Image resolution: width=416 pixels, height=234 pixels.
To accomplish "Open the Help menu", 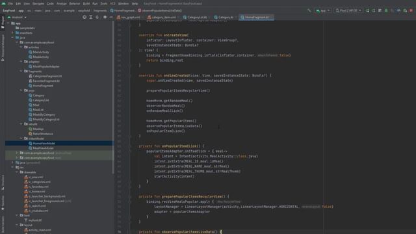I will [x=135, y=4].
